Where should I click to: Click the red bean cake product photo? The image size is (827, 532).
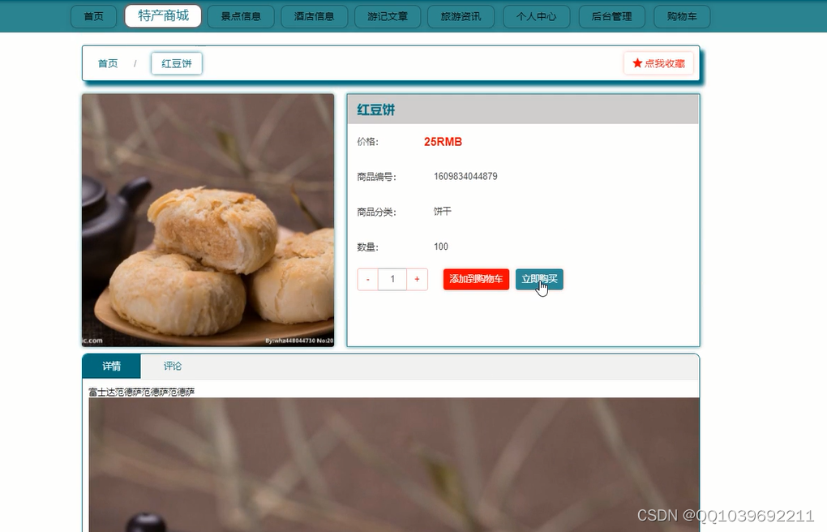[x=208, y=220]
